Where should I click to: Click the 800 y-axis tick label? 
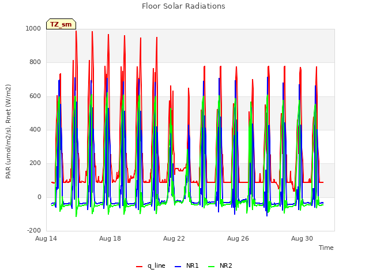click(x=35, y=62)
